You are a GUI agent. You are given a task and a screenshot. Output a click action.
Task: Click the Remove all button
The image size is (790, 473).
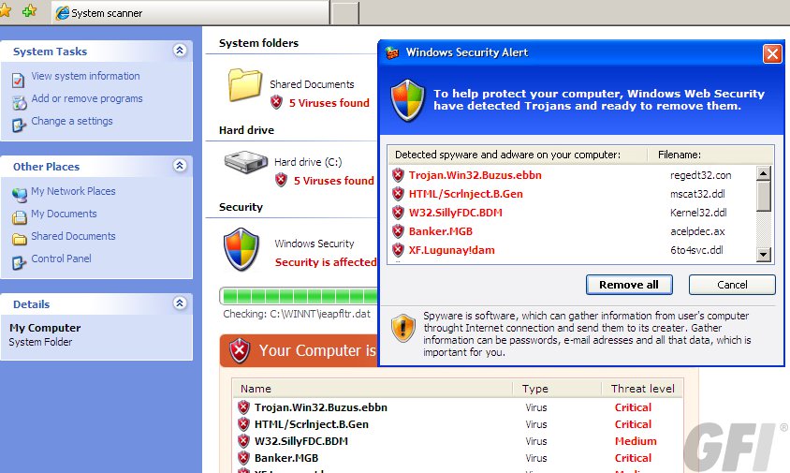[x=629, y=285]
